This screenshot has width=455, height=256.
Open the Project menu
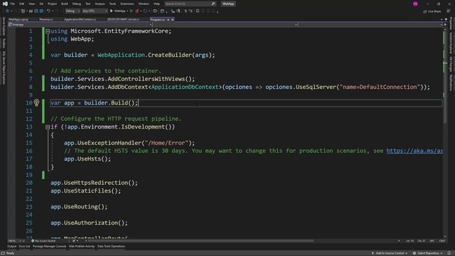(x=52, y=4)
